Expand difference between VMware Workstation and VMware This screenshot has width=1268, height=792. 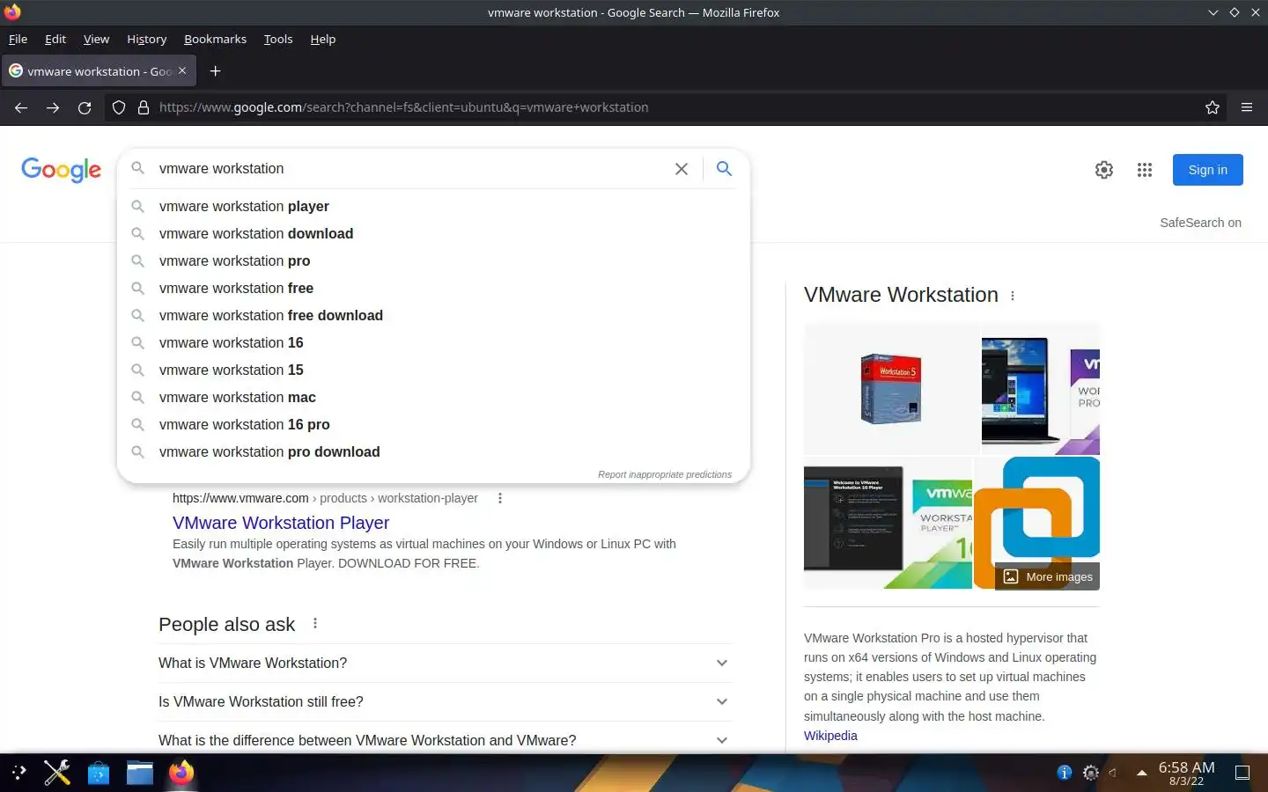tap(445, 740)
